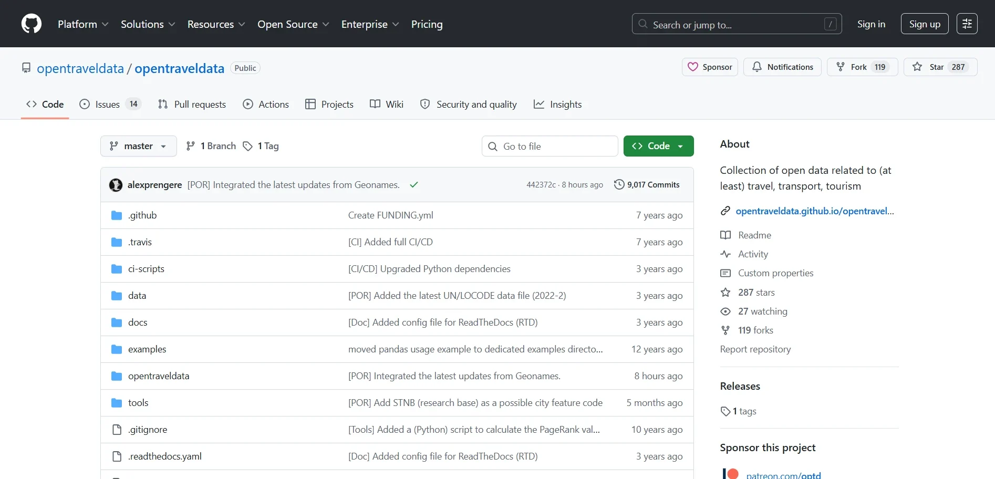Image resolution: width=995 pixels, height=479 pixels.
Task: Open the opentraveldata owner link
Action: coord(80,68)
